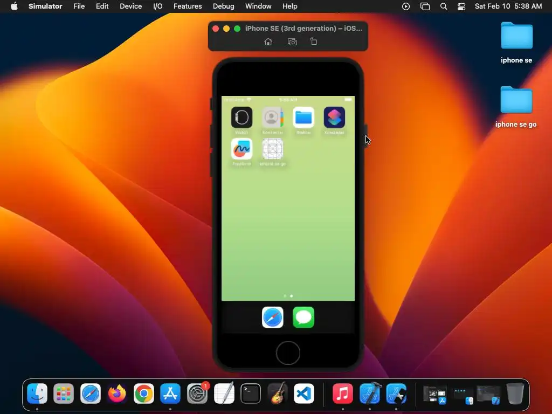
Task: Launch the iphone se go placeholder app
Action: click(272, 149)
